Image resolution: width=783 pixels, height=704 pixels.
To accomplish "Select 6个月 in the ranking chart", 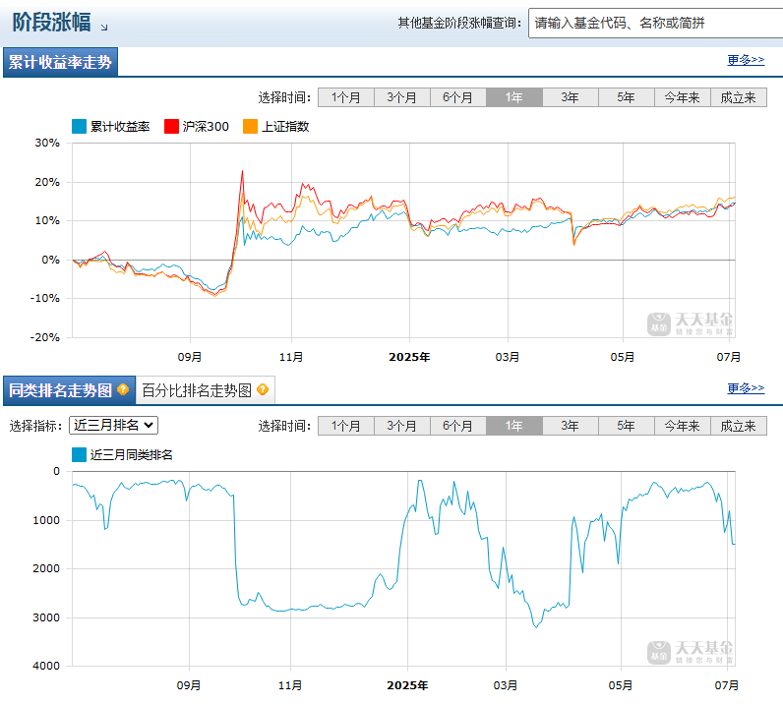I will point(458,426).
